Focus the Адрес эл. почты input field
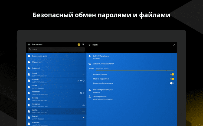203x126 pixels. [x=135, y=69]
